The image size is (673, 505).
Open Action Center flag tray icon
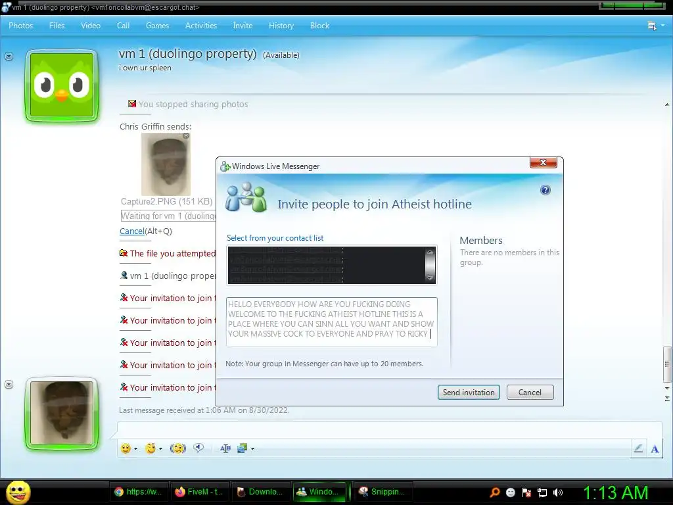pyautogui.click(x=526, y=492)
